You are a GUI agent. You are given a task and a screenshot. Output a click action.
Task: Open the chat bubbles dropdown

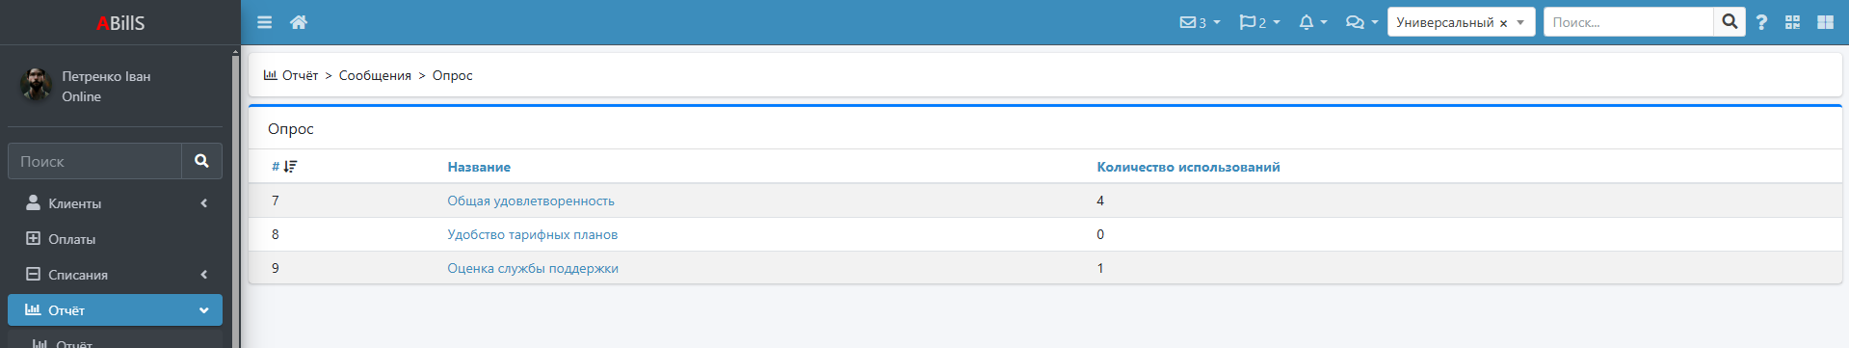pyautogui.click(x=1361, y=22)
